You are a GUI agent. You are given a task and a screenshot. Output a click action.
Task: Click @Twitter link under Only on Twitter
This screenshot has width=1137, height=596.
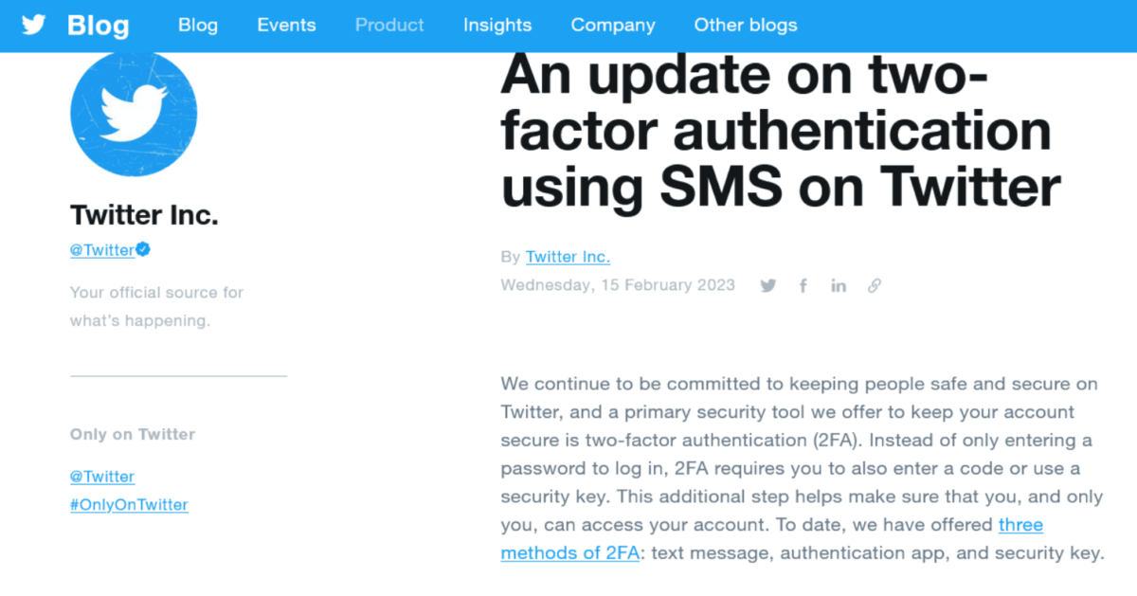(x=102, y=477)
